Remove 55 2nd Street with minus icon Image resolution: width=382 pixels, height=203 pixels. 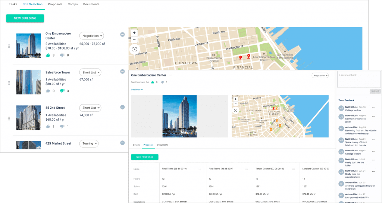coord(122,107)
